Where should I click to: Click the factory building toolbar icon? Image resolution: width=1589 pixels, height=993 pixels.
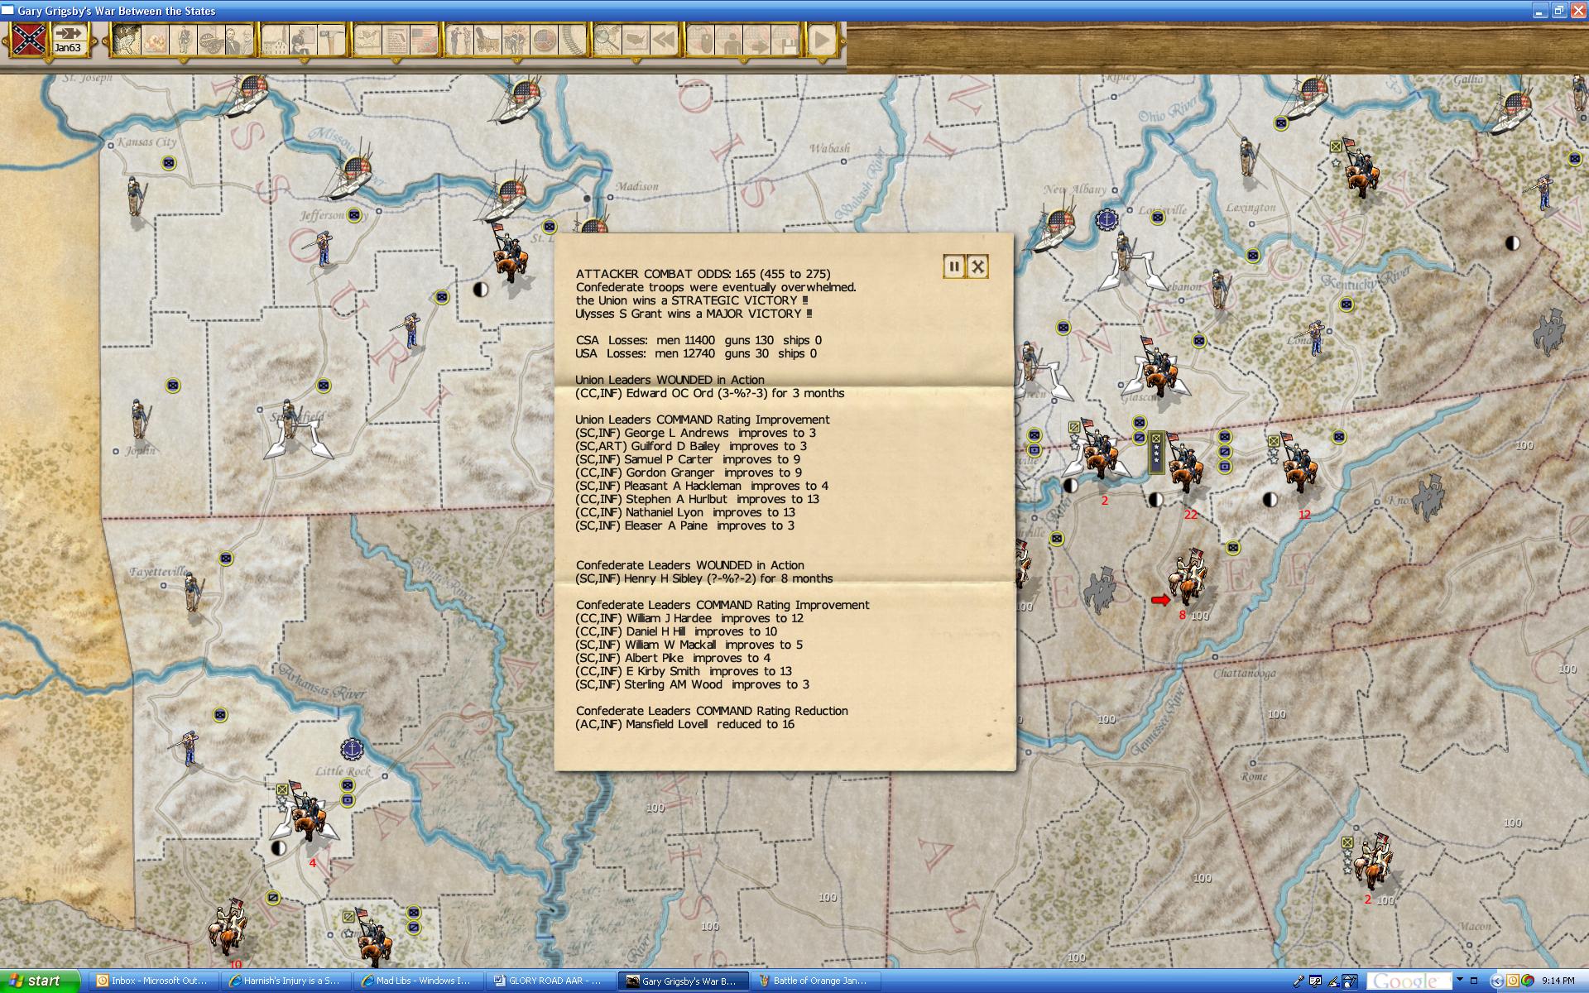pyautogui.click(x=276, y=39)
